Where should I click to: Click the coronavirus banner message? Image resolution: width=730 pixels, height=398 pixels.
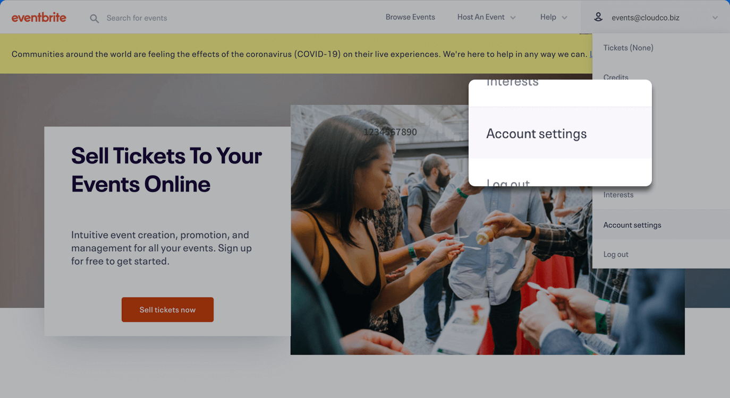[299, 54]
